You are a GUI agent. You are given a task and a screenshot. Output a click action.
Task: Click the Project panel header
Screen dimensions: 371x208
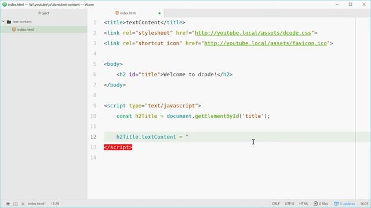click(44, 13)
